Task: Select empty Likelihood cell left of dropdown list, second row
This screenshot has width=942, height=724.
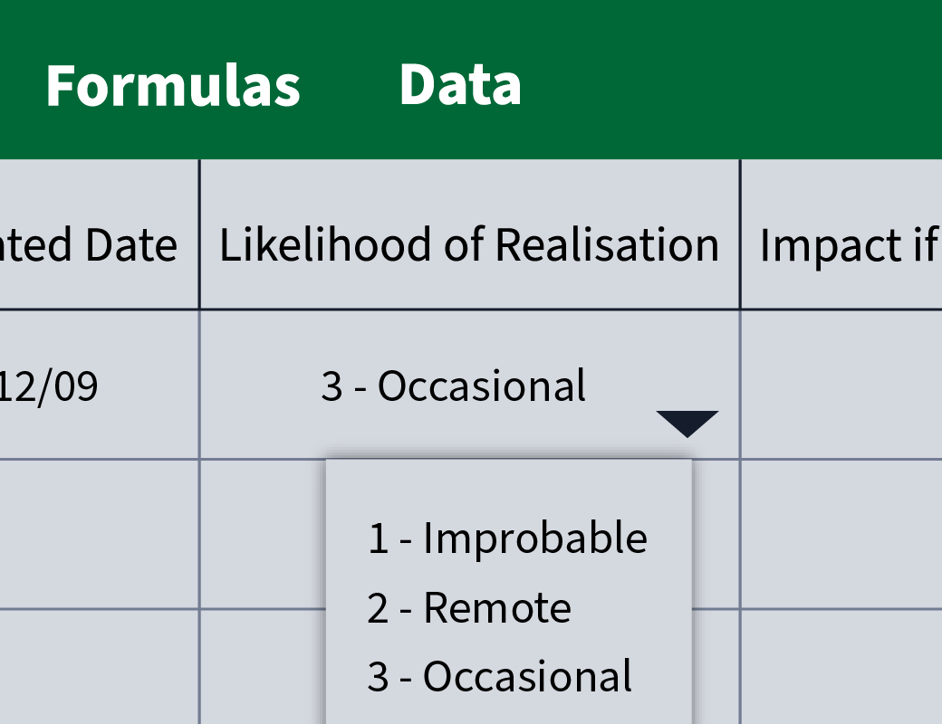Action: pos(264,534)
